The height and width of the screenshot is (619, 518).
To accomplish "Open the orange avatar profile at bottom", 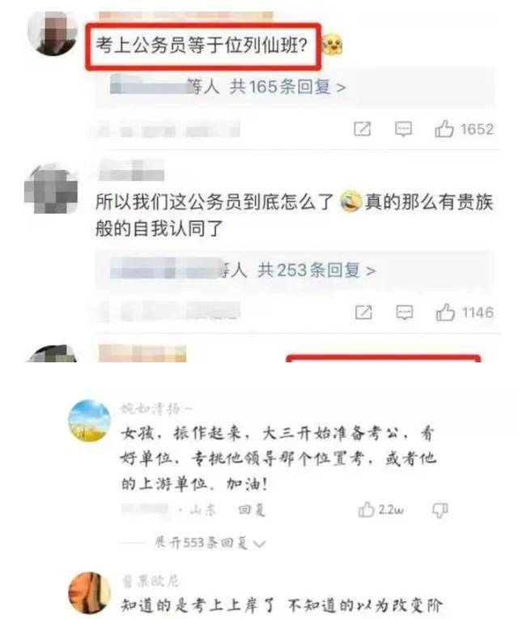I will (x=90, y=593).
